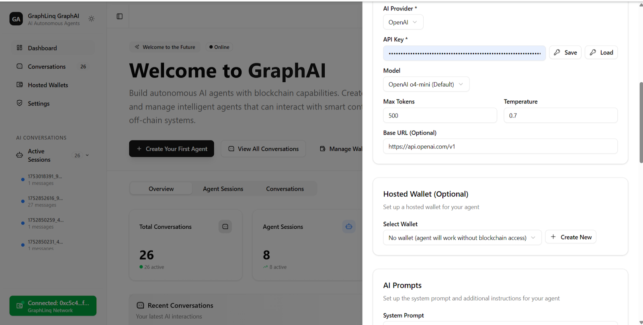
Task: Click the Dashboard grid icon
Action: click(x=19, y=48)
